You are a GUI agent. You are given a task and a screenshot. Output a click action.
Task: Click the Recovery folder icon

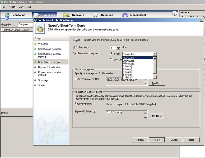click(x=67, y=15)
